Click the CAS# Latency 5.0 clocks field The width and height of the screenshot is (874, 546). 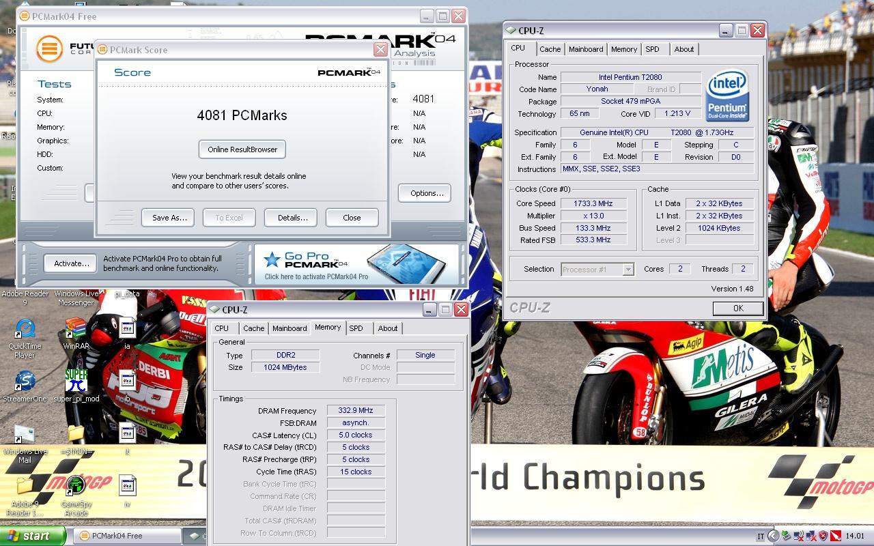click(x=356, y=435)
